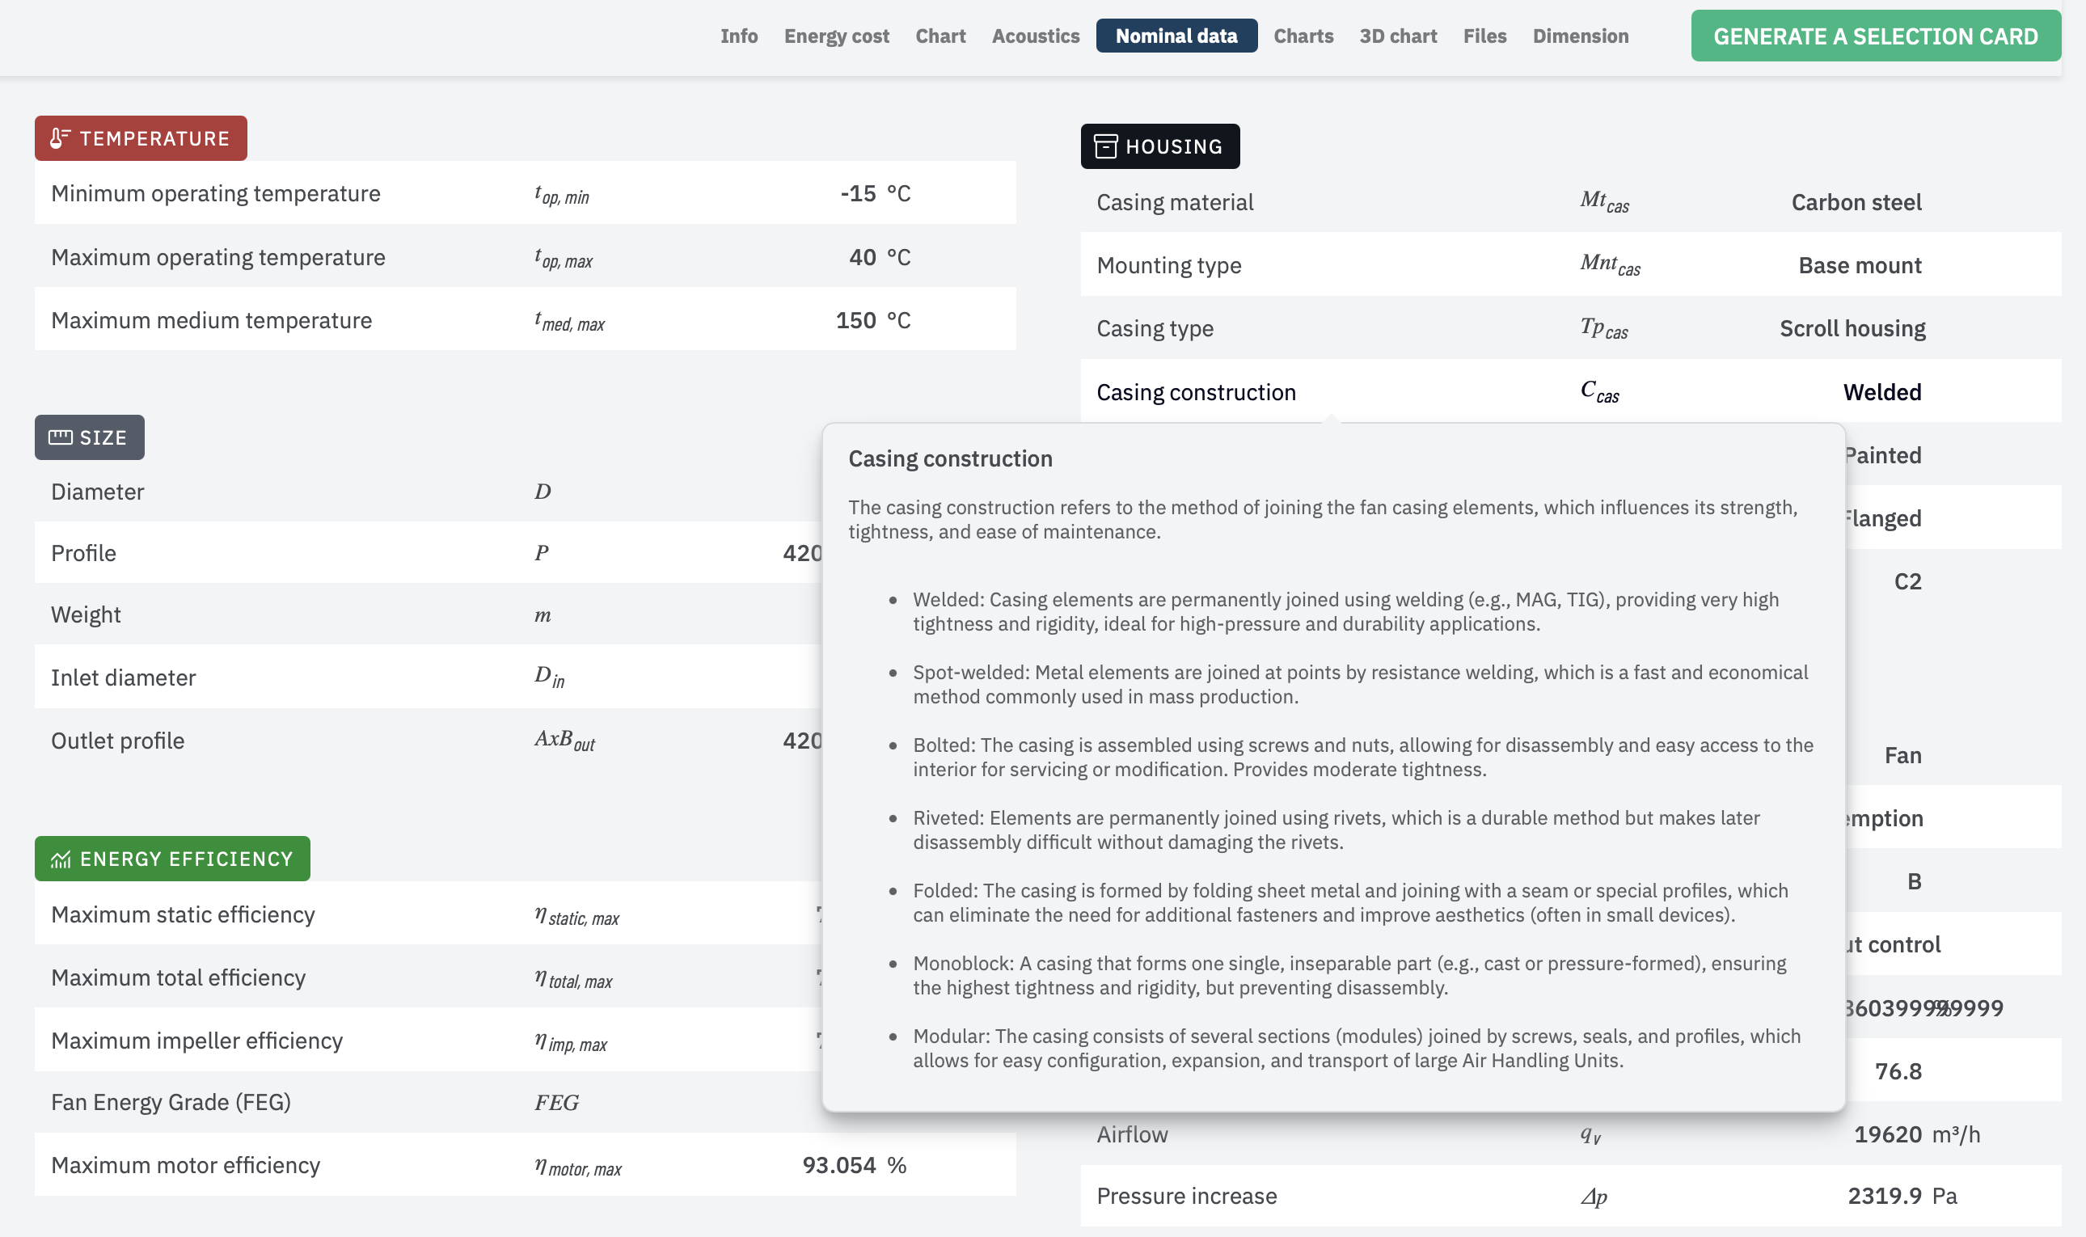Click Generate a Selection Card button
Screen dimensions: 2086x1237
click(x=1875, y=36)
